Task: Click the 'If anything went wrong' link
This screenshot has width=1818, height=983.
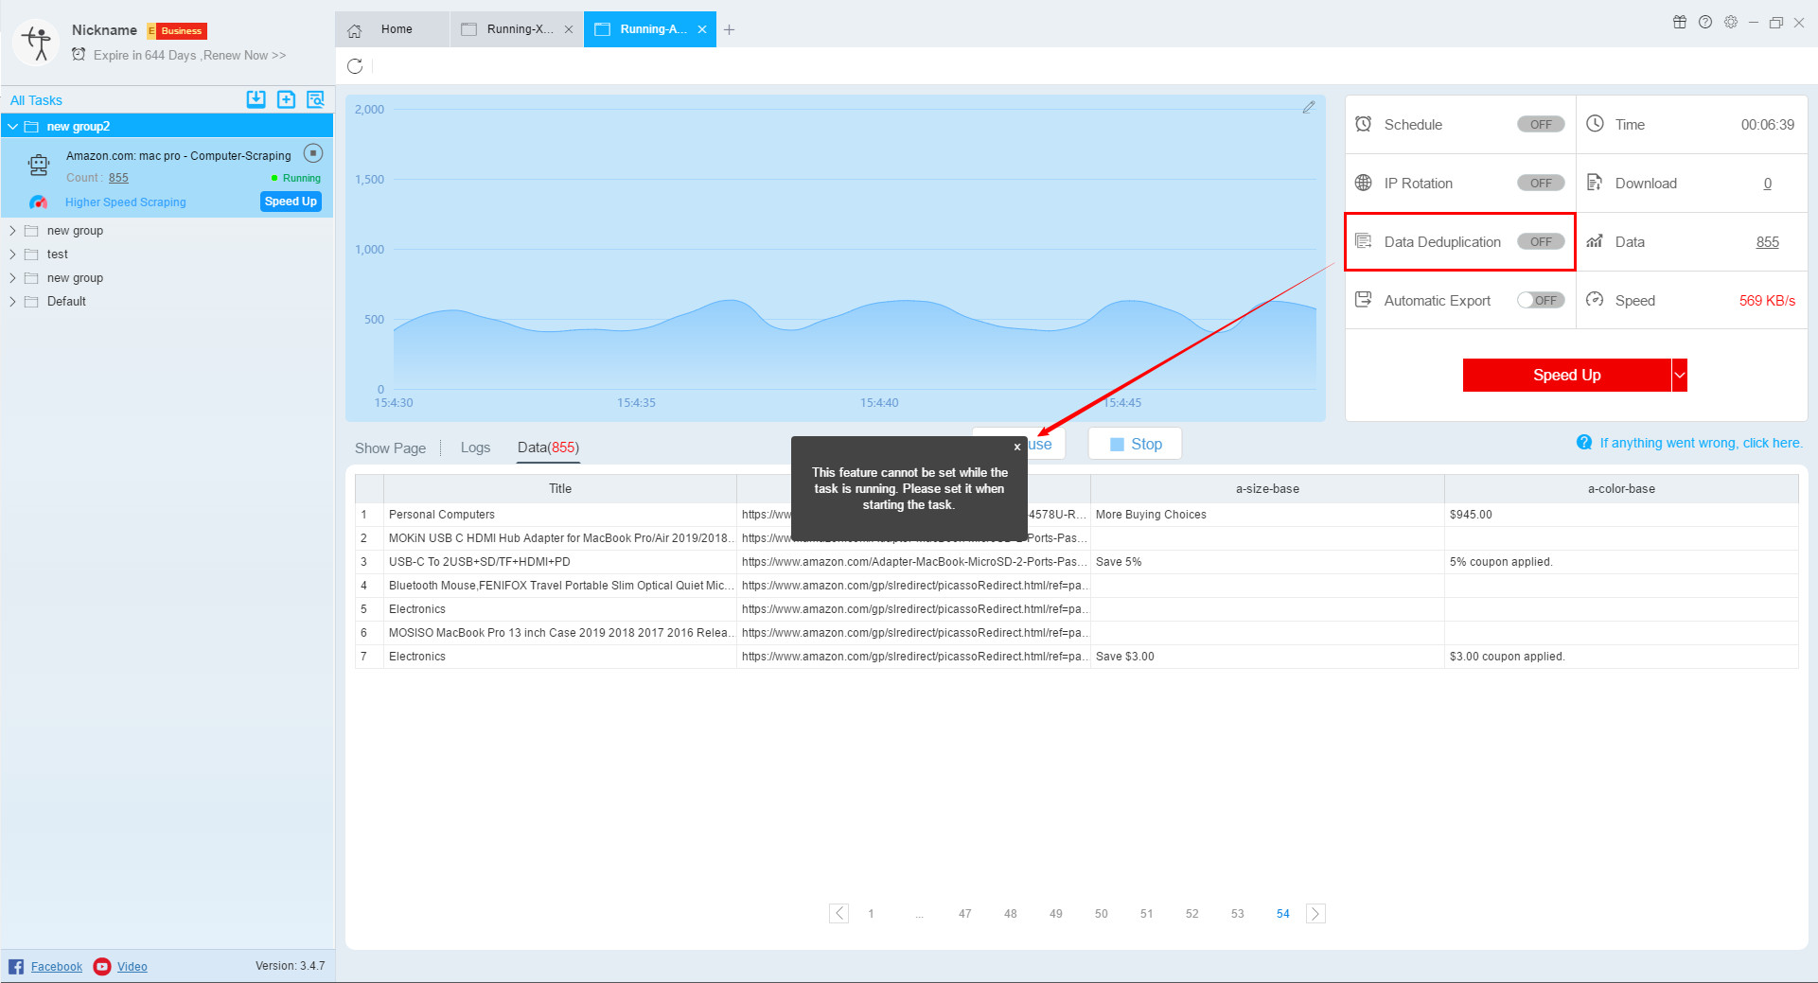Action: [x=1700, y=443]
